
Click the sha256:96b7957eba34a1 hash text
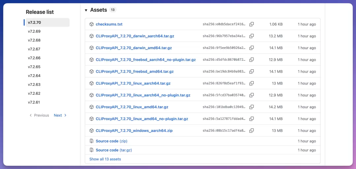[x=224, y=36]
